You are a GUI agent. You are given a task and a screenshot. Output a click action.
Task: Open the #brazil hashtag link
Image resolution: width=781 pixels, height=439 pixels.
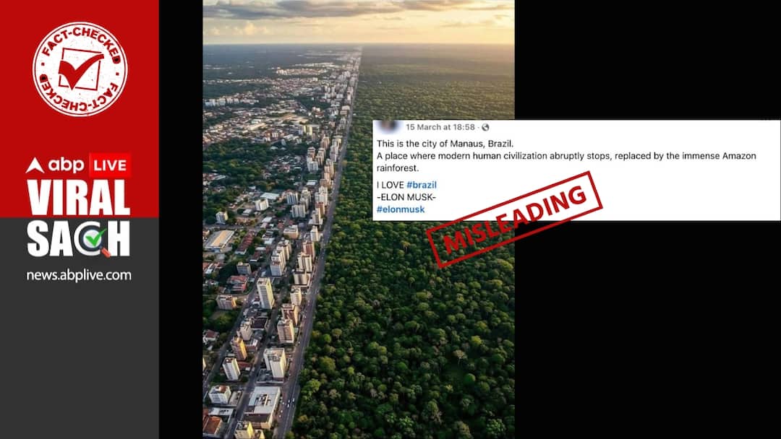pos(422,185)
